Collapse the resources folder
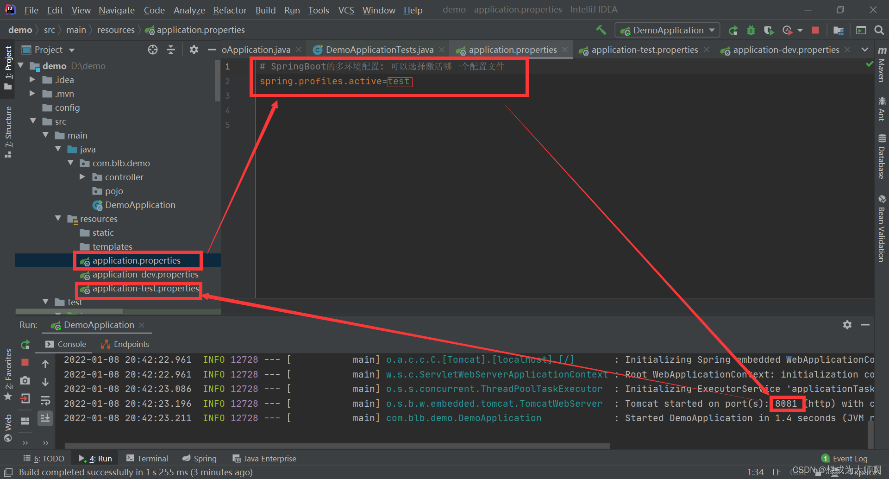This screenshot has height=479, width=889. point(58,219)
